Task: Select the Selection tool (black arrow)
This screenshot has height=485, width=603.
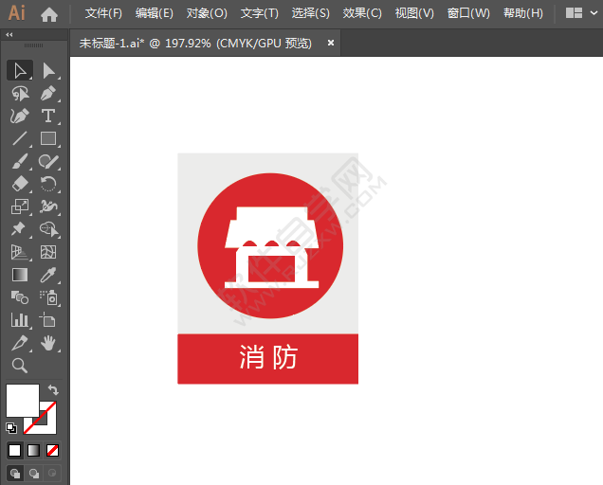Action: click(20, 70)
